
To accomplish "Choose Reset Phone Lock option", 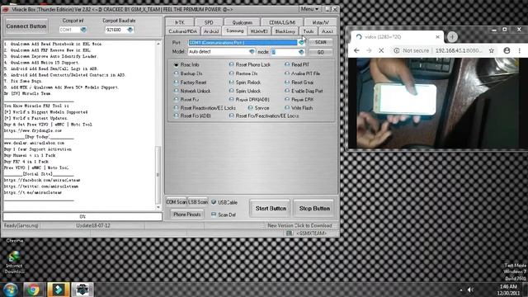I will [250, 64].
